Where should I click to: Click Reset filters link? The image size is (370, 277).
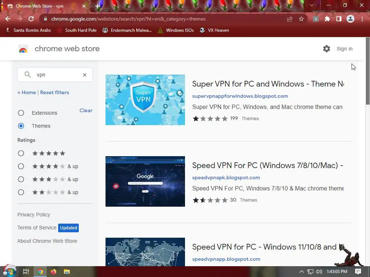(x=55, y=92)
